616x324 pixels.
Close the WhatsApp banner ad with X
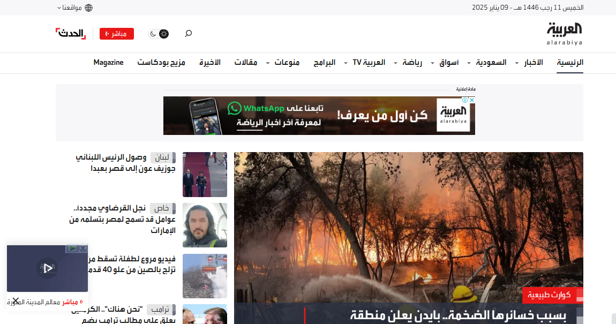click(x=472, y=100)
